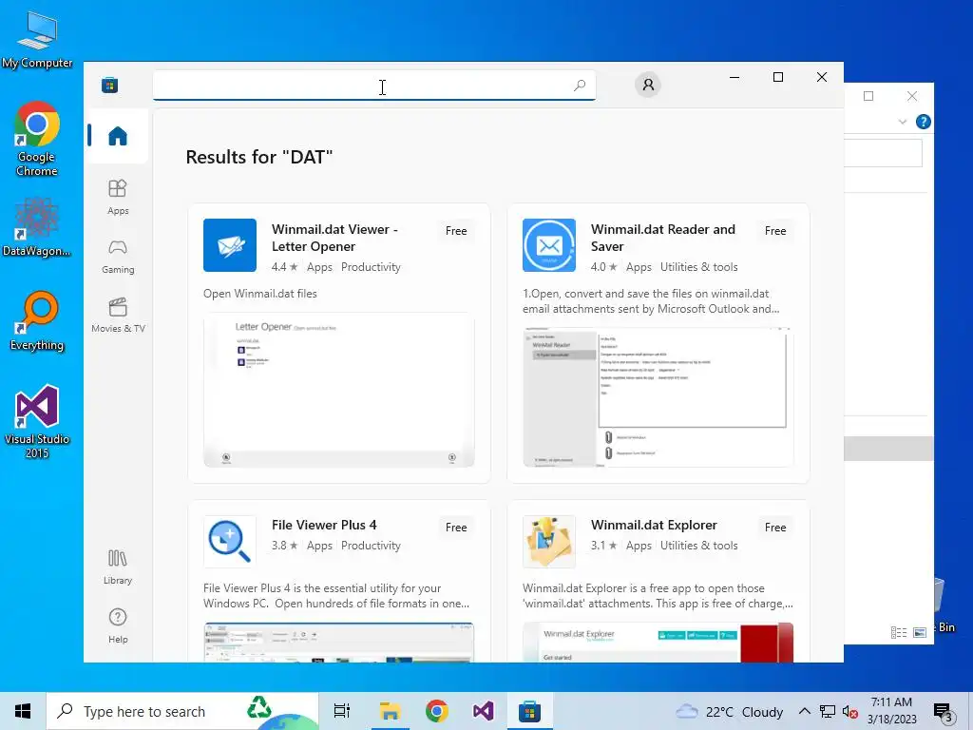Open DataWagon desktop shortcut

pos(37,227)
